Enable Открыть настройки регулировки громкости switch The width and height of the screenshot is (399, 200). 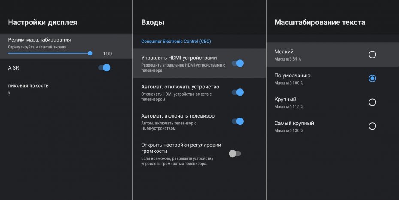[x=235, y=153]
